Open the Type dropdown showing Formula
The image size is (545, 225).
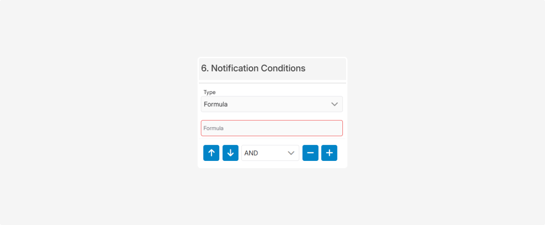(x=272, y=104)
